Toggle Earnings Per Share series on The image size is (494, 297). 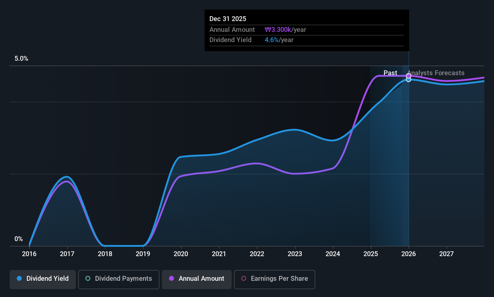pos(274,279)
